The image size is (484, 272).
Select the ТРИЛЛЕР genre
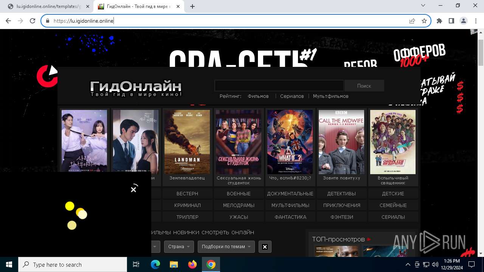(x=187, y=217)
